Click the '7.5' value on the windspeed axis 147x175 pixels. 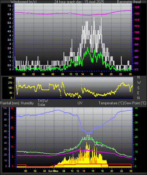9,6
